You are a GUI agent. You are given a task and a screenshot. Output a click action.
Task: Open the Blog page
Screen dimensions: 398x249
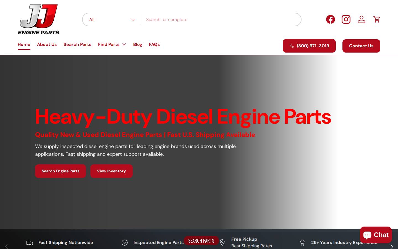click(x=138, y=45)
